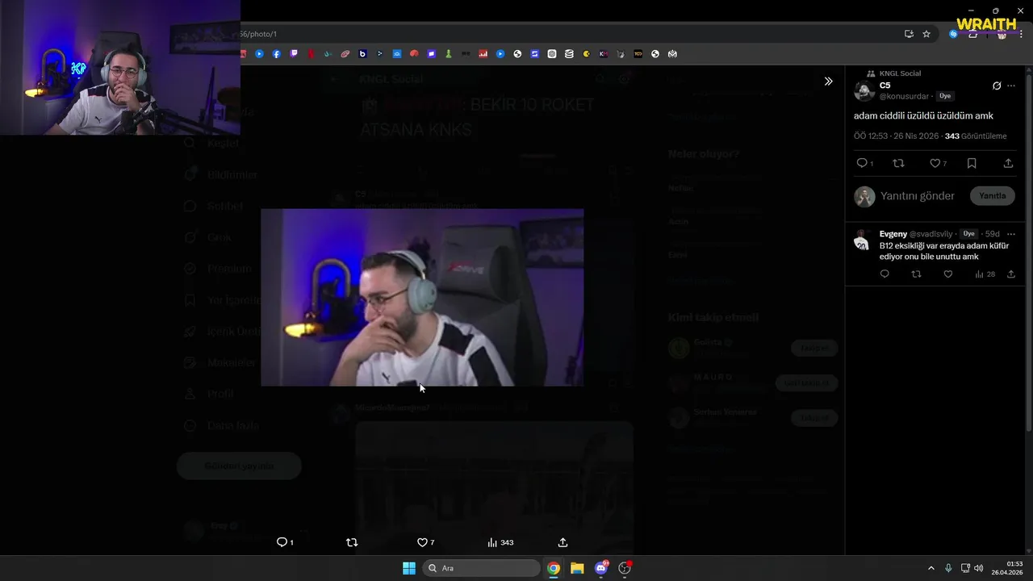This screenshot has width=1033, height=581.
Task: Click reply icon on C5's tweet in panel
Action: click(862, 163)
